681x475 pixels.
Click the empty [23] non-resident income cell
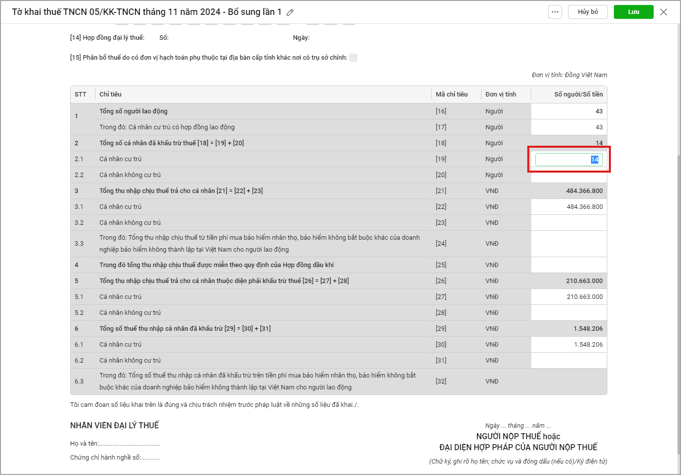pyautogui.click(x=569, y=223)
